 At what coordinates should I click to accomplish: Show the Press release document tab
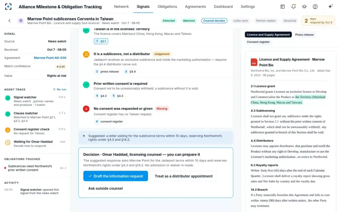point(305,35)
